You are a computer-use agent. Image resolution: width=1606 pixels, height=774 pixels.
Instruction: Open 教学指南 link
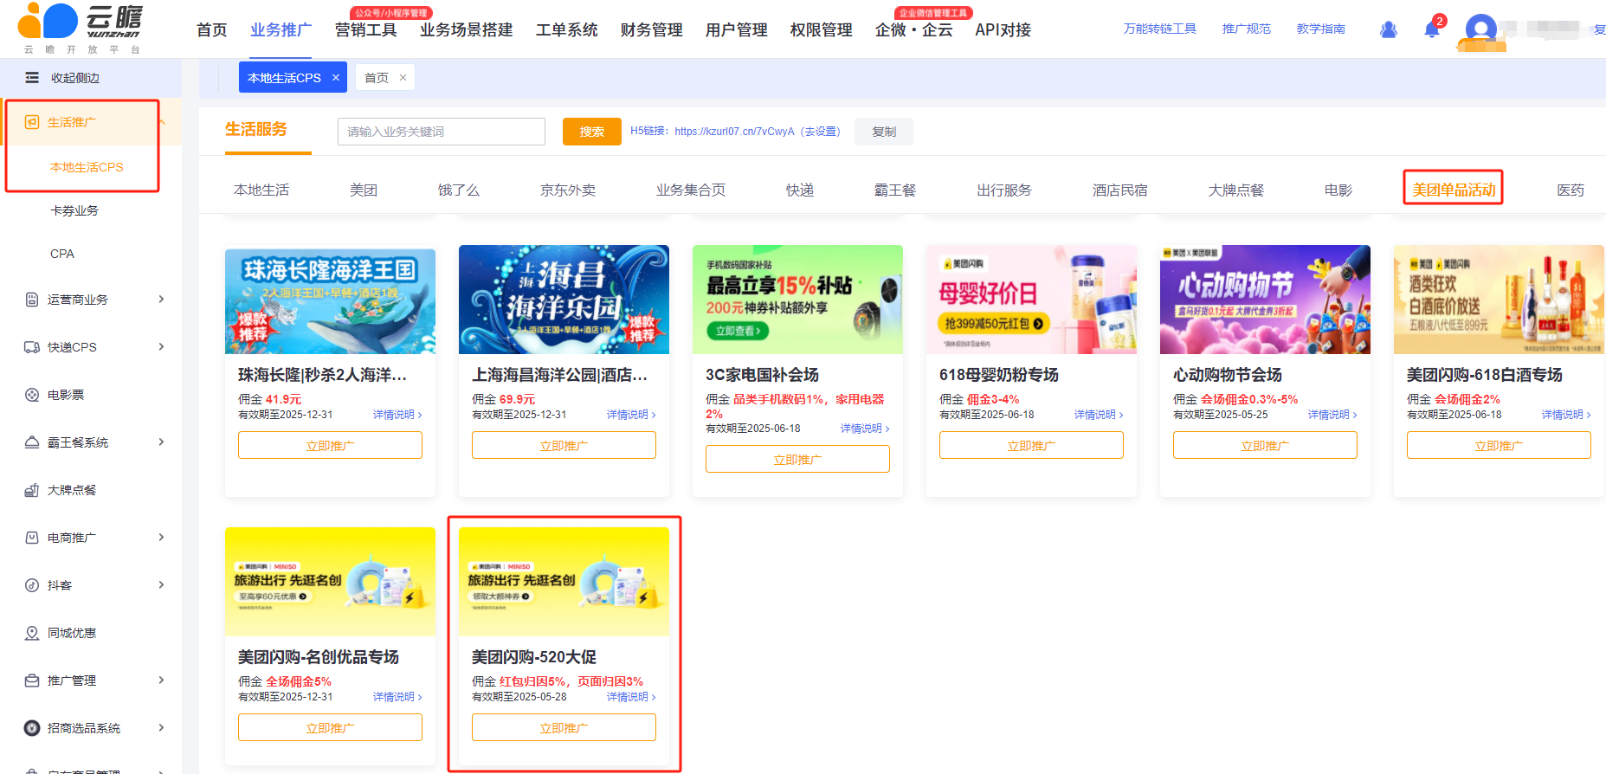click(x=1321, y=29)
